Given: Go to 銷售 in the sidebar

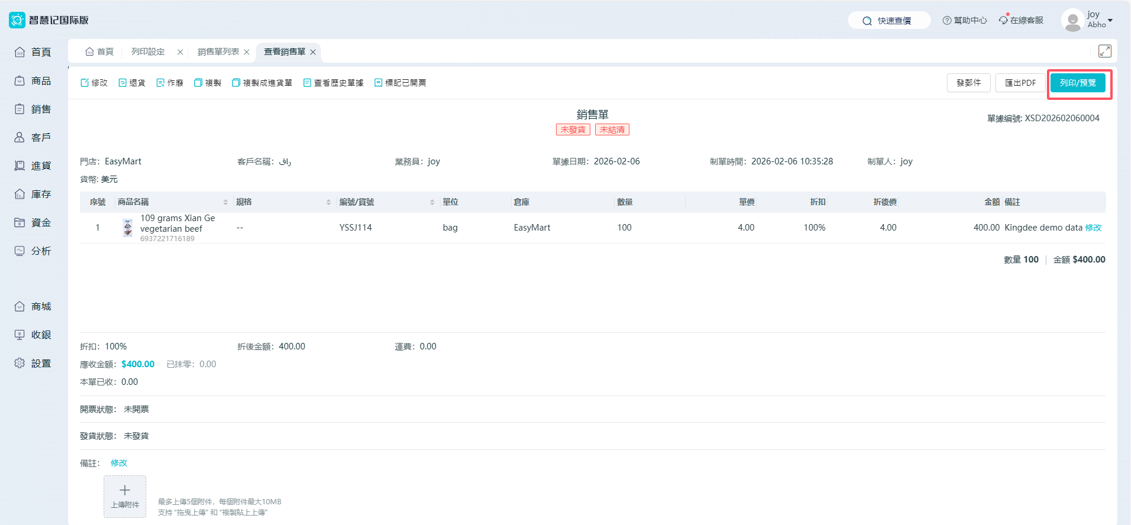Looking at the screenshot, I should 33,109.
